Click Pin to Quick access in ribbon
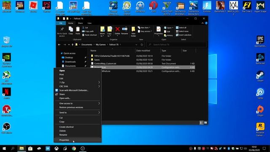The image size is (270, 152). coord(62,32)
